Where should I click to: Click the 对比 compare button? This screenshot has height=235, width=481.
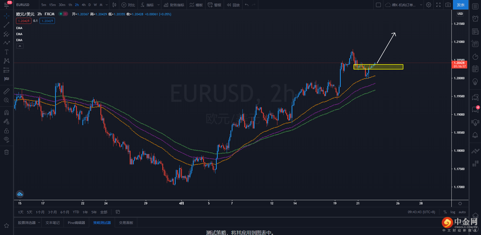coord(128,5)
